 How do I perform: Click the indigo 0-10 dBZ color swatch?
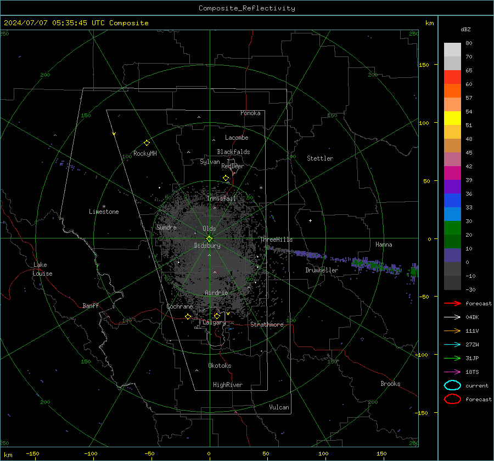452,255
